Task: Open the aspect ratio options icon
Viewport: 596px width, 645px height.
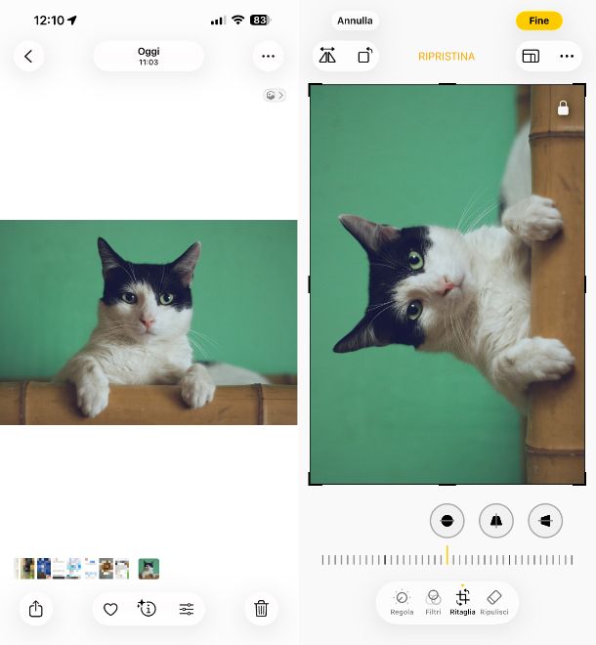Action: coord(531,57)
